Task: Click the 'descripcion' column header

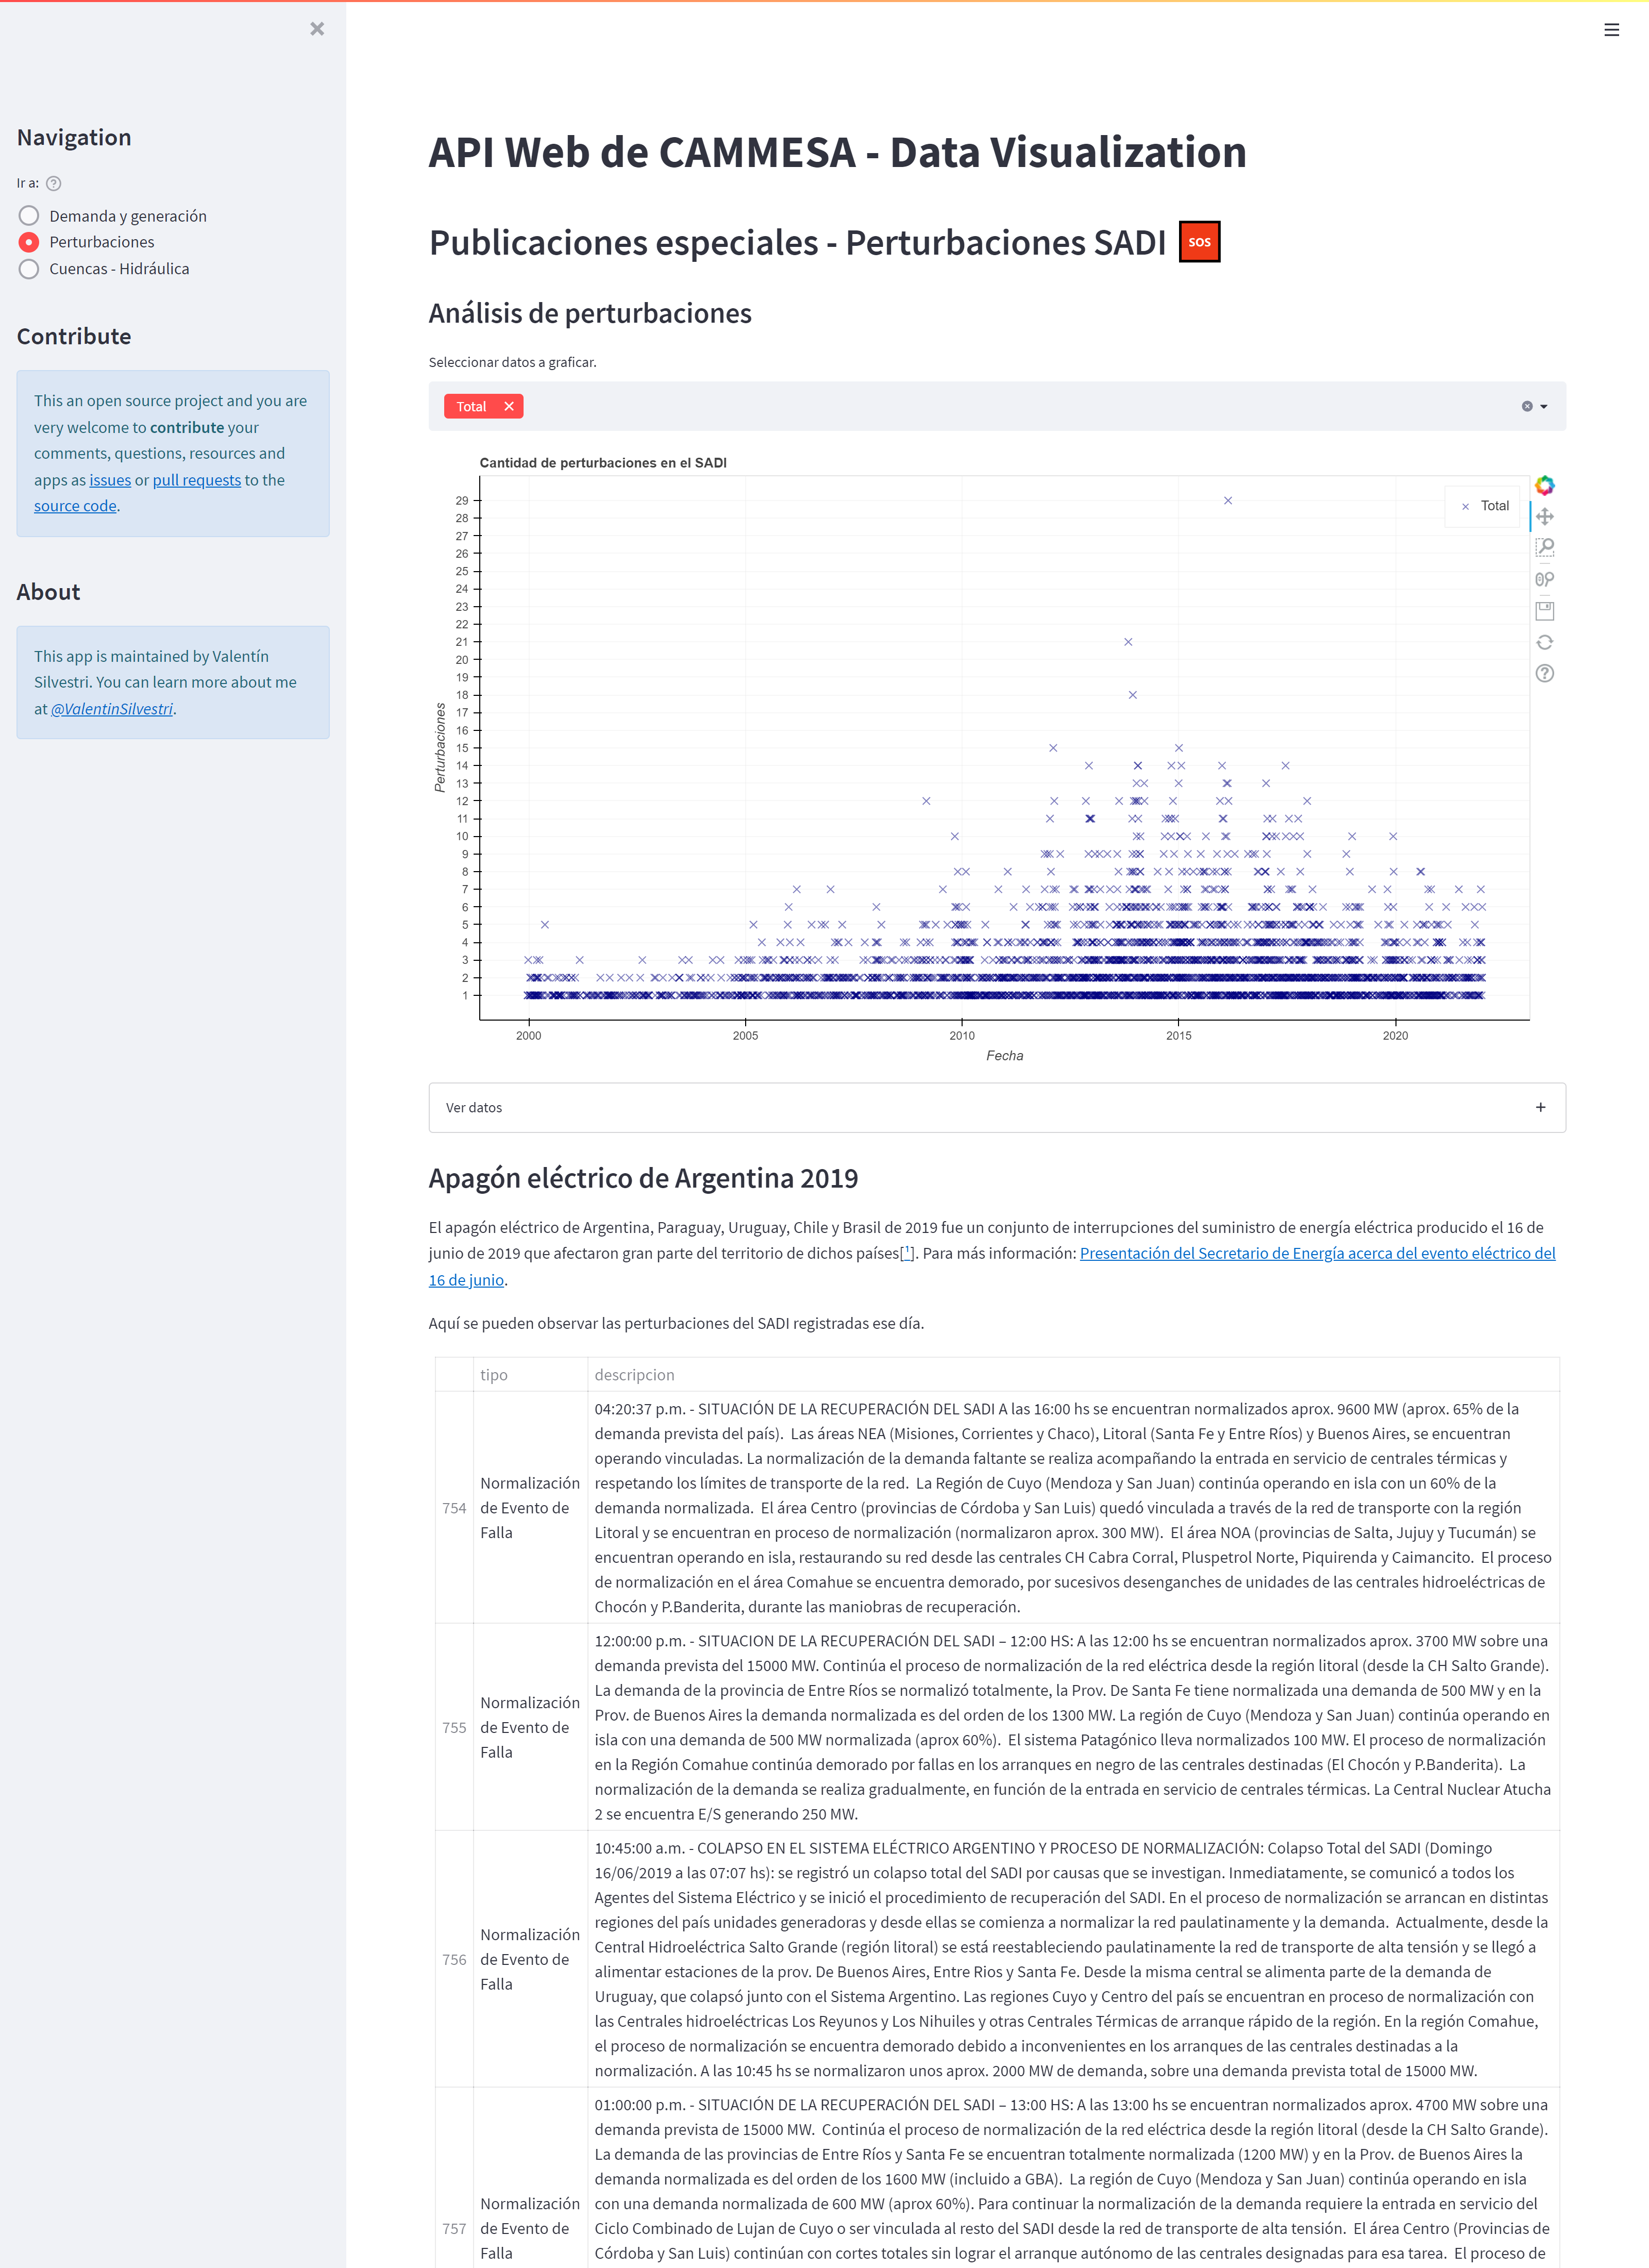Action: 1073,1375
